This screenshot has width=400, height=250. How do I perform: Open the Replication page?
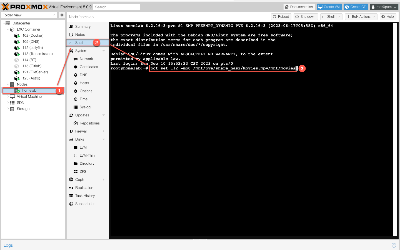point(88,188)
